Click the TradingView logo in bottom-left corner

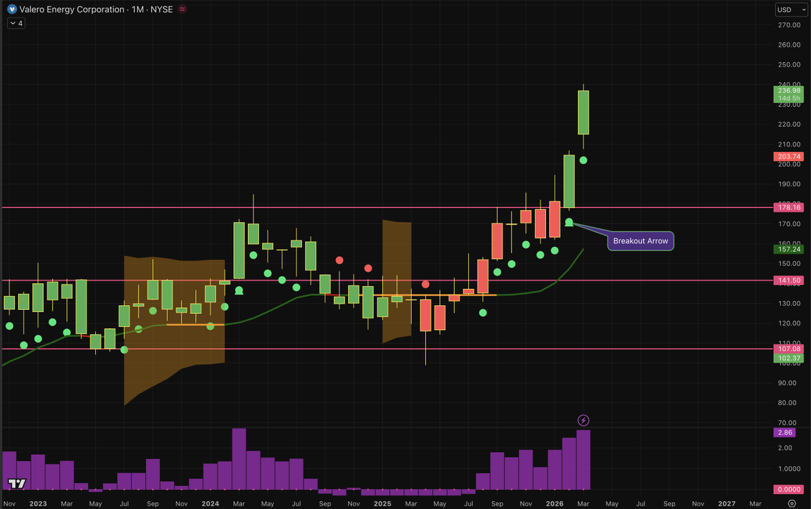[x=17, y=484]
